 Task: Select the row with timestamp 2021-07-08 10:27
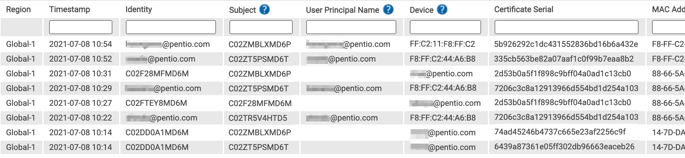click(x=342, y=103)
